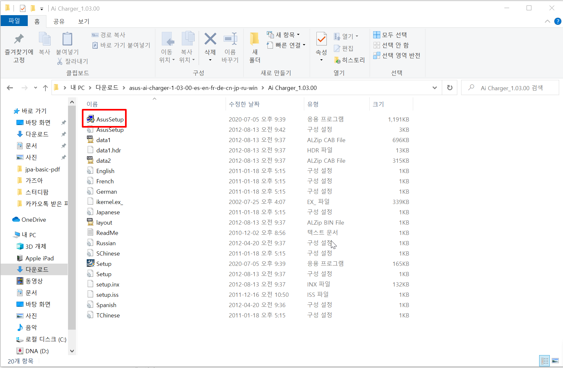The width and height of the screenshot is (563, 368).
Task: Switch to the View (보기) tab
Action: tap(83, 21)
